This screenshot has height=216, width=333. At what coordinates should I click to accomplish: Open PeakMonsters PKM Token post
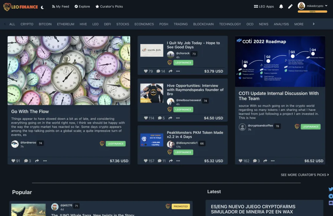coord(195,134)
